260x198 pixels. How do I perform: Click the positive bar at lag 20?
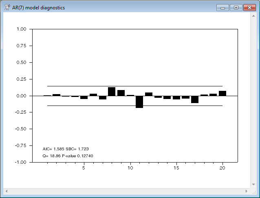[223, 93]
